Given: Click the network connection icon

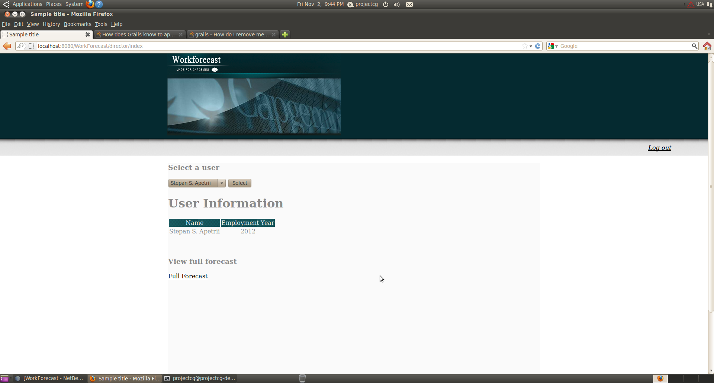Looking at the screenshot, I should (710, 4).
